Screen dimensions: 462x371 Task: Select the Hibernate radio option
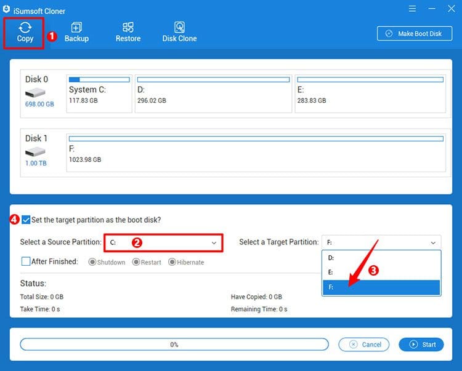(x=172, y=262)
